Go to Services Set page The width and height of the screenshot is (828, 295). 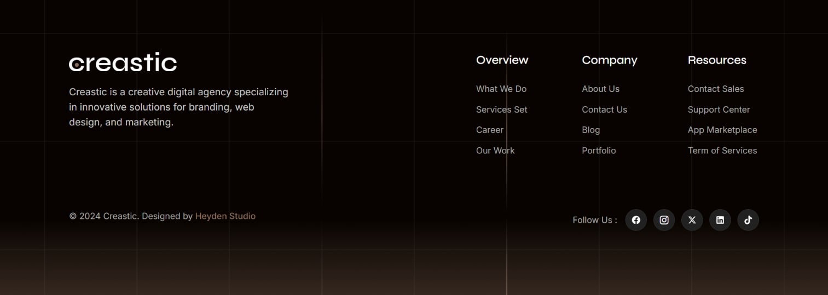502,109
